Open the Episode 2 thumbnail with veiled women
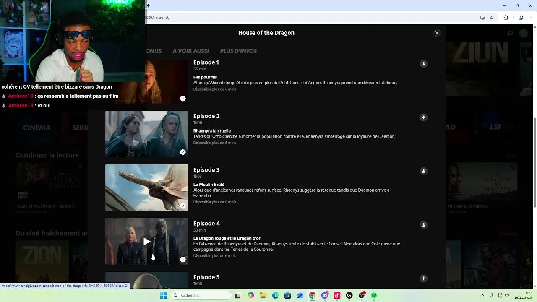This screenshot has width=537, height=302. 146,134
